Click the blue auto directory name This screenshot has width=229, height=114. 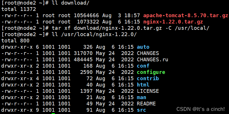click(x=143, y=47)
